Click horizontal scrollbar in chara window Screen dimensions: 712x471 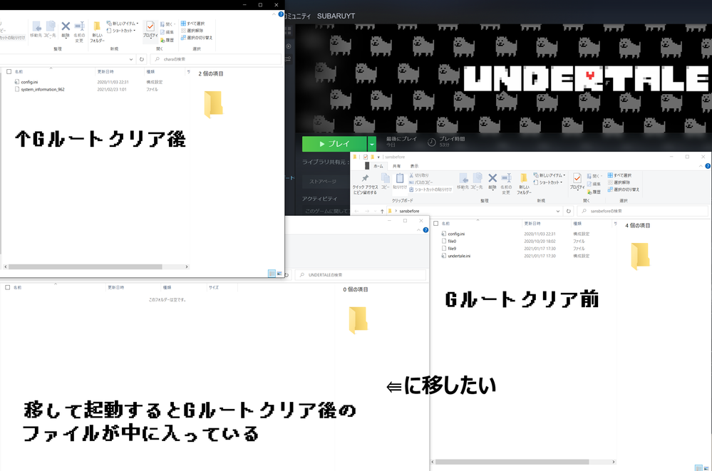click(86, 267)
